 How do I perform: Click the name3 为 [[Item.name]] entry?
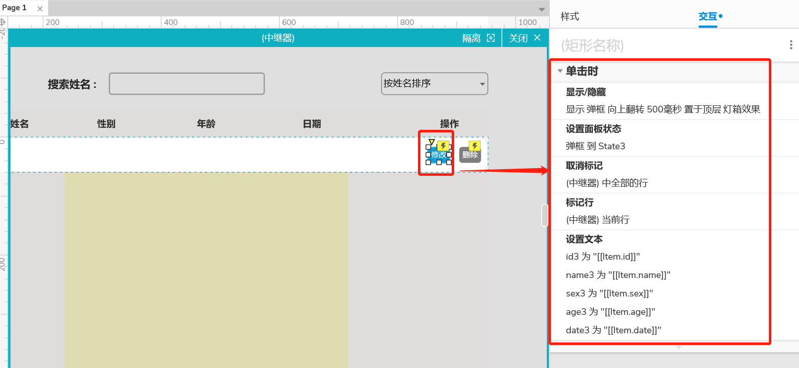[618, 275]
